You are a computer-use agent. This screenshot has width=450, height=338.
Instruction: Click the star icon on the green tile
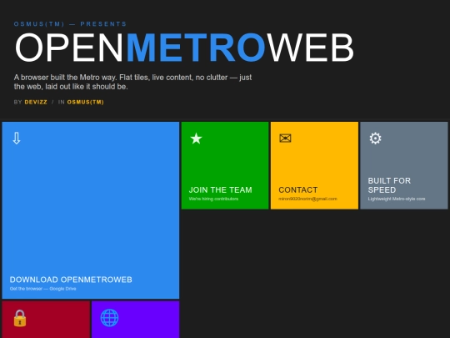[x=197, y=139]
